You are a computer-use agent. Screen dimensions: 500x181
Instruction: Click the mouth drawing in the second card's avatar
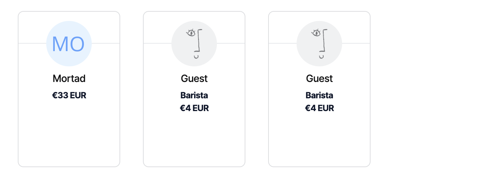(x=196, y=56)
